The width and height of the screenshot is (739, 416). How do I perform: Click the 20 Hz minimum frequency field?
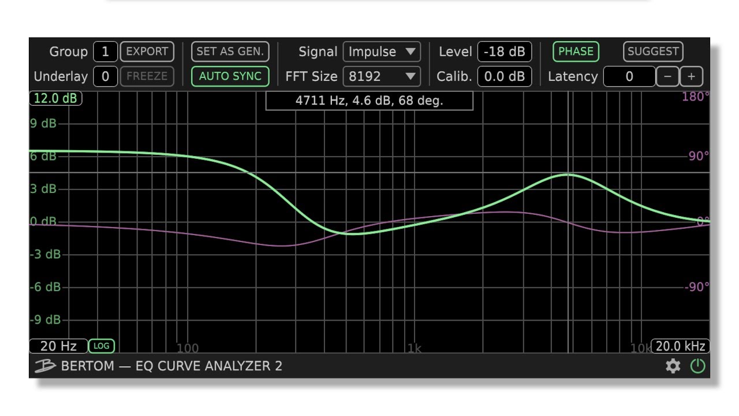pyautogui.click(x=58, y=346)
